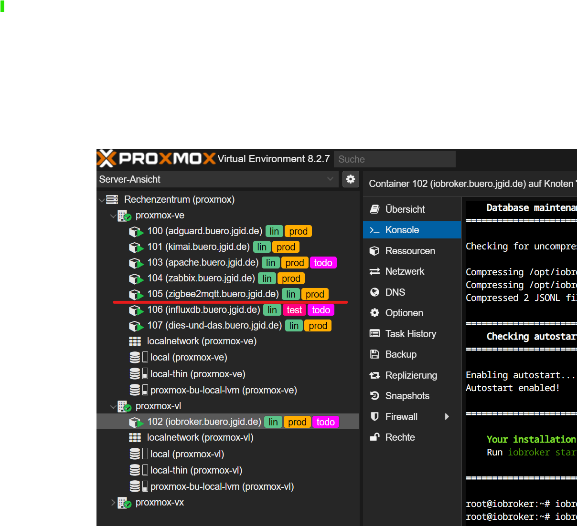Open the Replizierung section
Viewport: 577px width, 526px height.
click(x=412, y=375)
